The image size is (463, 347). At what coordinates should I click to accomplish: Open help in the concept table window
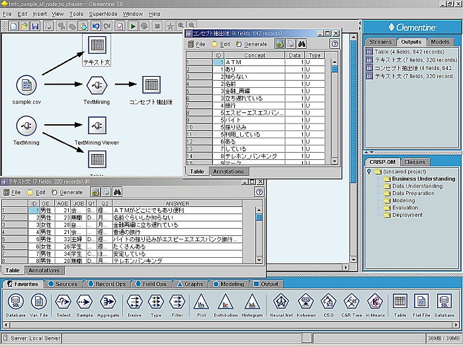(335, 44)
